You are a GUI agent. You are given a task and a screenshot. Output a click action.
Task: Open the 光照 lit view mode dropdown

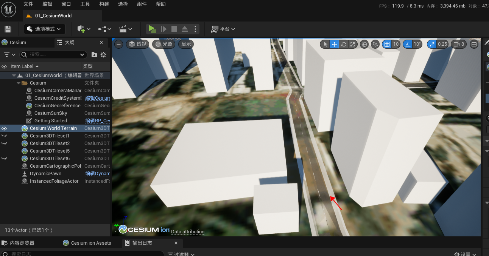point(163,44)
